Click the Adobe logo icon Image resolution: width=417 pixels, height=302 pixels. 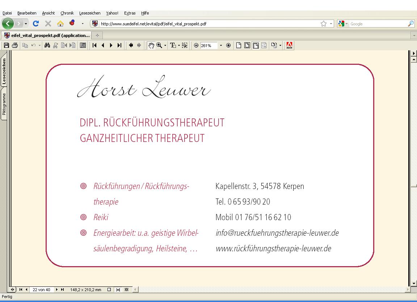point(289,45)
